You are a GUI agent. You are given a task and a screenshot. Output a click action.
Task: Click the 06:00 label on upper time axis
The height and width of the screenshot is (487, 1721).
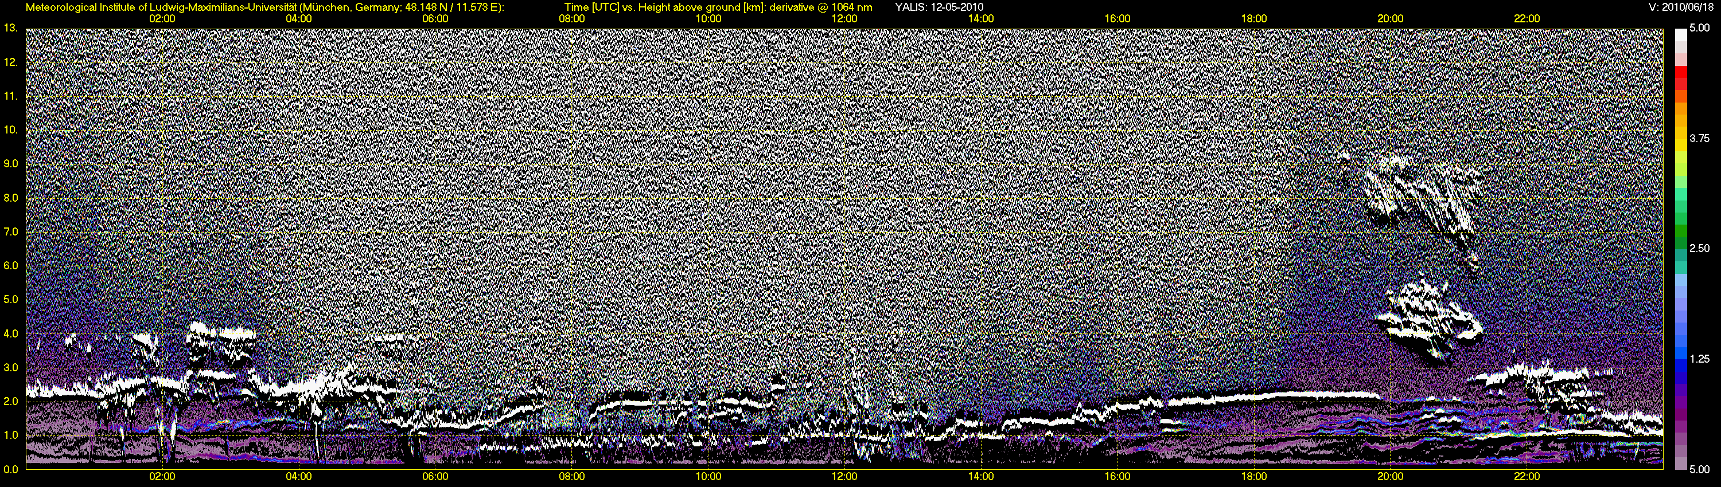point(435,19)
